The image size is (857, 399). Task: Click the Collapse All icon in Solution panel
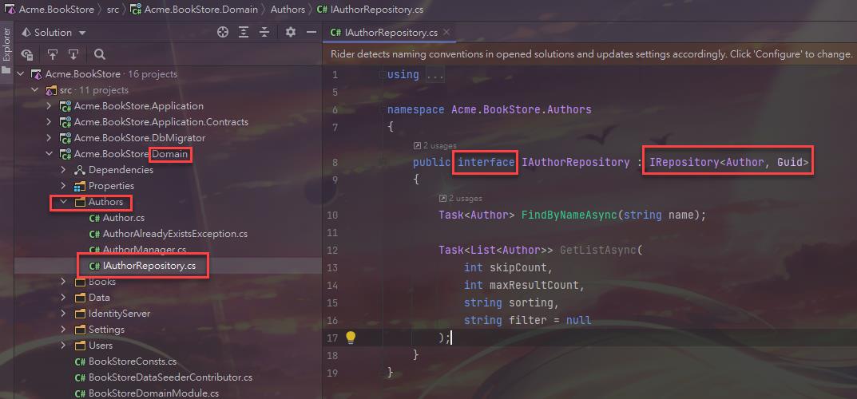264,33
